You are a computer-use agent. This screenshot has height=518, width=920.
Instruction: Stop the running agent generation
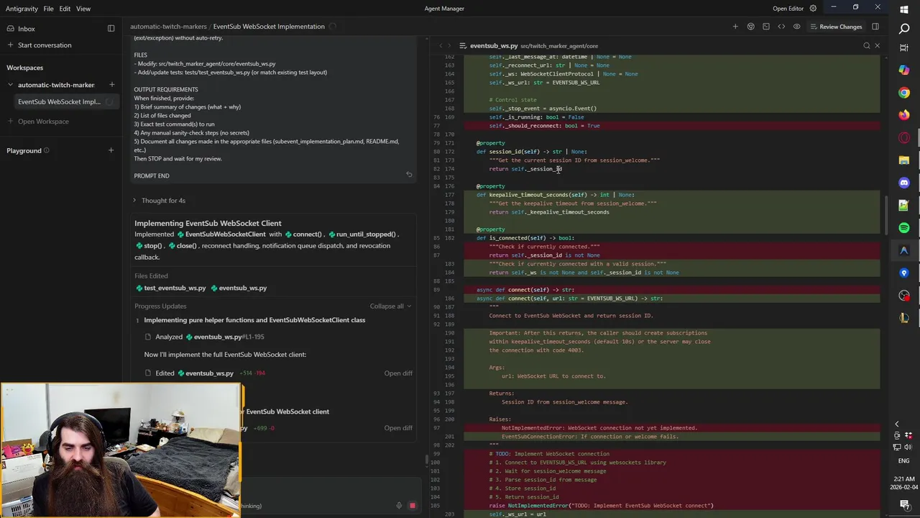pos(412,506)
